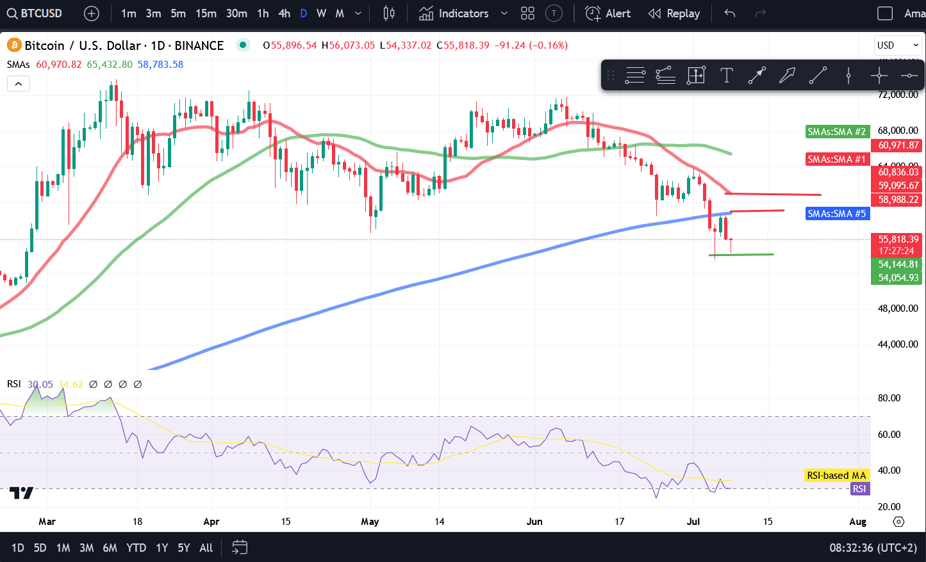The width and height of the screenshot is (926, 562).
Task: Open the Indicators favorites dropdown chevron
Action: tap(504, 13)
